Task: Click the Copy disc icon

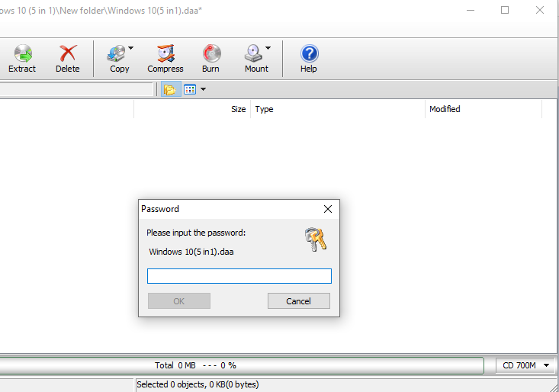Action: pyautogui.click(x=116, y=53)
